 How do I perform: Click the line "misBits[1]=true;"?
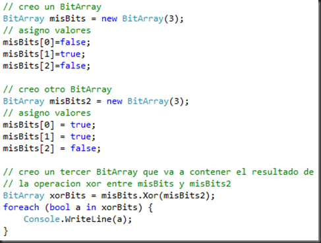click(44, 54)
